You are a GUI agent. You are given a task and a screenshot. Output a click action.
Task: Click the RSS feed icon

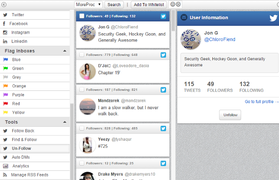coord(5,175)
